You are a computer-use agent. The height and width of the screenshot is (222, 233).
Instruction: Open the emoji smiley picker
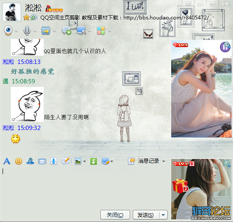coord(19,161)
